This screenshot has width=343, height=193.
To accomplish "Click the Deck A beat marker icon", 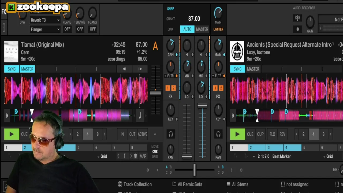I will coord(124,156).
